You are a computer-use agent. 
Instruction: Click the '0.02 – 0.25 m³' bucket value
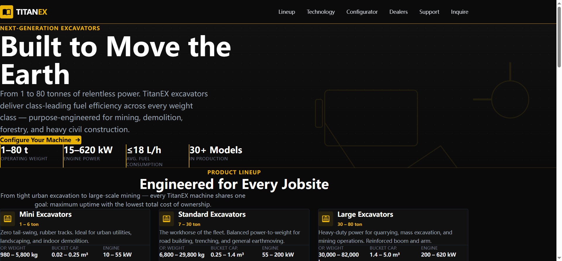pyautogui.click(x=70, y=255)
